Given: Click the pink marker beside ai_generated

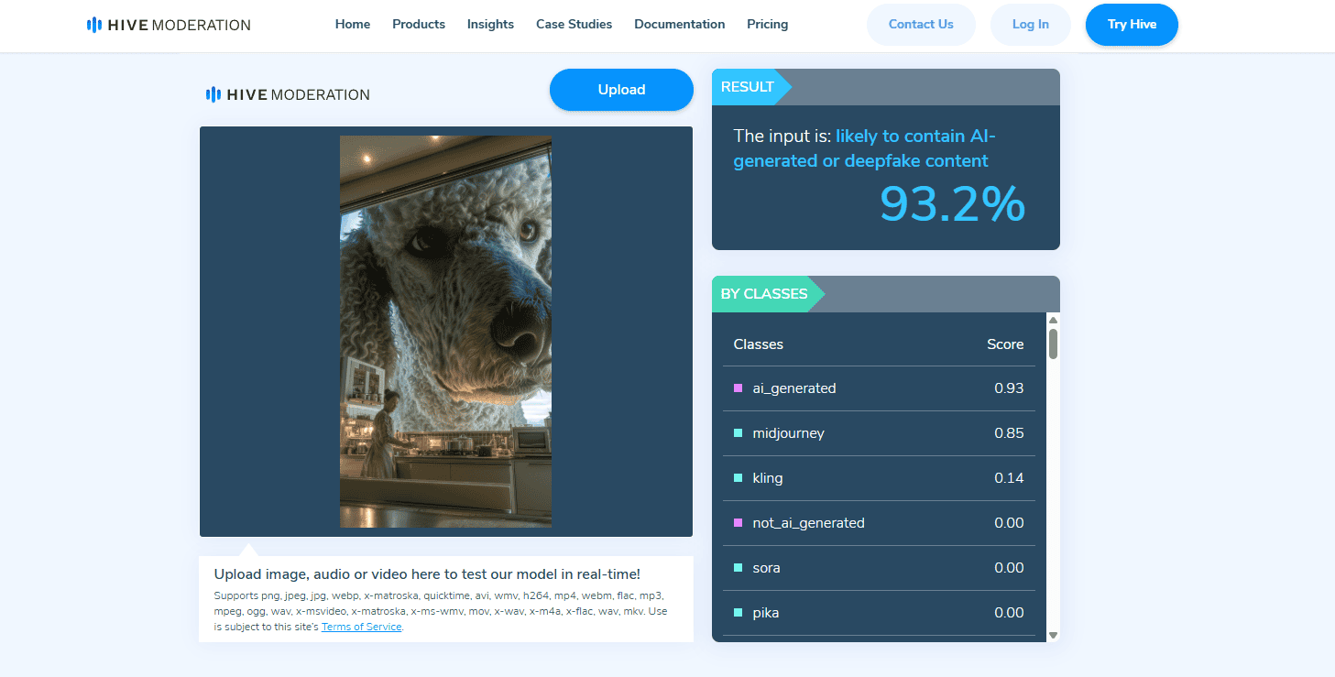Looking at the screenshot, I should [x=739, y=388].
